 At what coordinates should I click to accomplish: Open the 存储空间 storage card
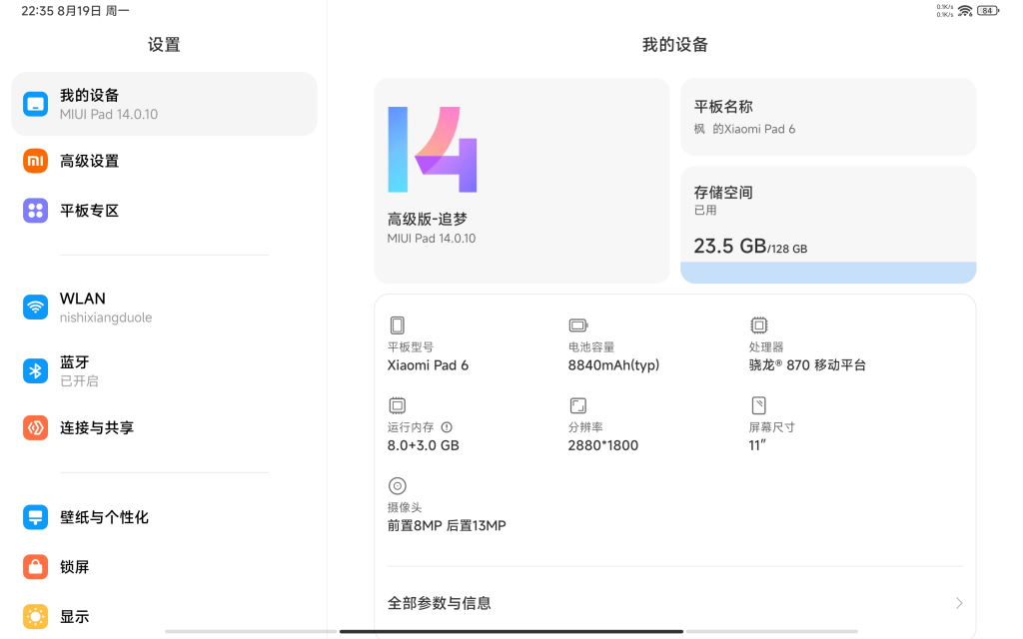click(x=828, y=225)
